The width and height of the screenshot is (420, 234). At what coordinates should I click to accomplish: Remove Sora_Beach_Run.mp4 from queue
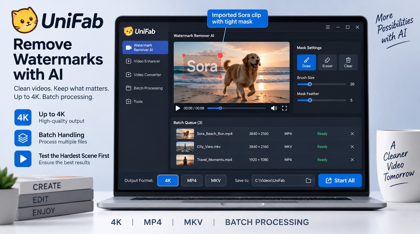(x=352, y=134)
